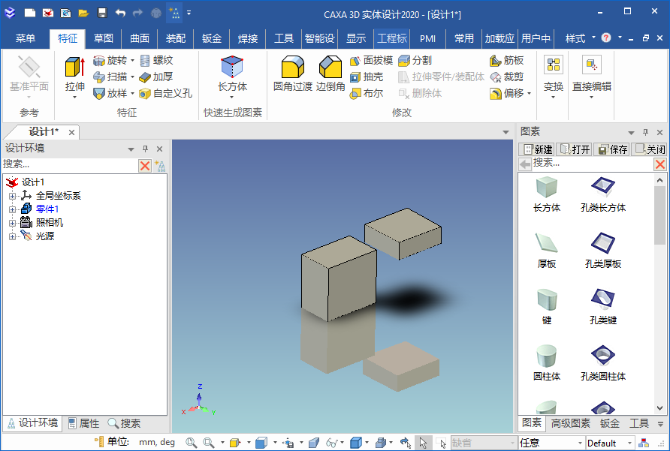This screenshot has width=670, height=451.
Task: Pick the 圆柱体 cylinder element in library
Action: click(547, 363)
